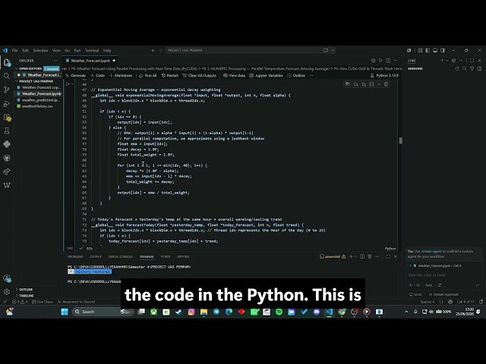Go back with navigation arrow

tap(153, 51)
